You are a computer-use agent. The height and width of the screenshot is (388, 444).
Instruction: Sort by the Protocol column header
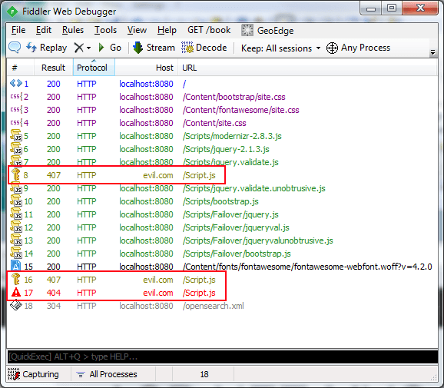[x=94, y=68]
